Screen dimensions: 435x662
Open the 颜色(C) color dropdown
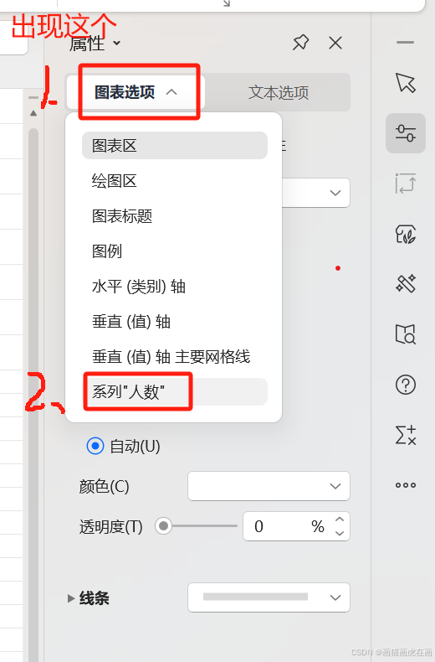(269, 486)
